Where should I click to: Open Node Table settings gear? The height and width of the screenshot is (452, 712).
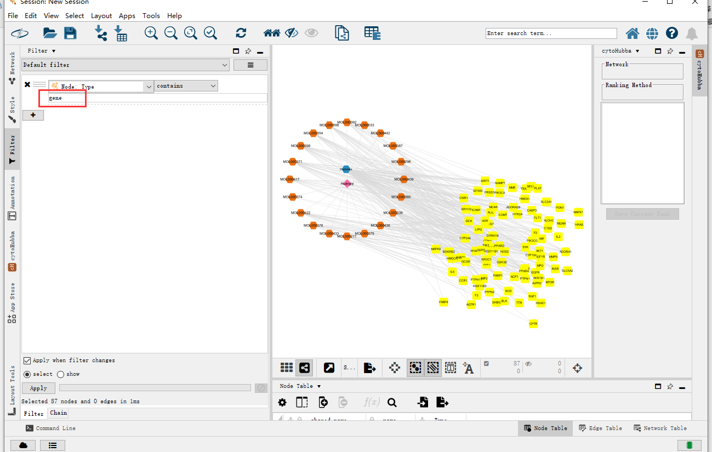point(282,403)
